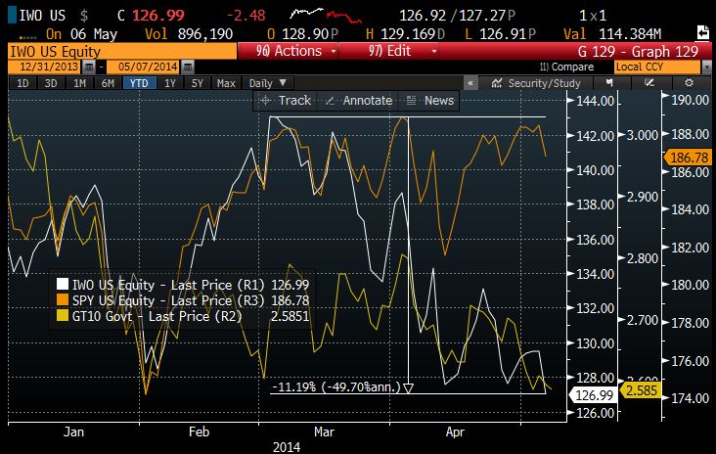Click the IWO US Equity security field

122,51
